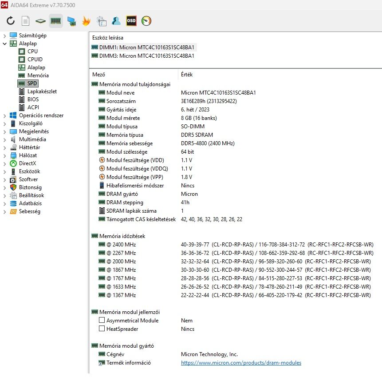
Task: Click the memory module toolbar icon
Action: click(x=56, y=21)
